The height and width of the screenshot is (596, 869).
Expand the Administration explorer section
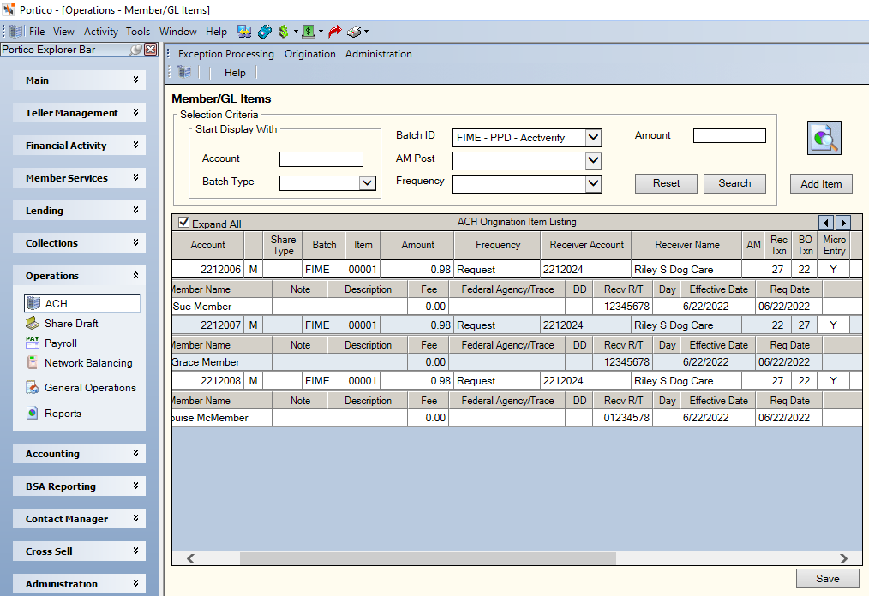[x=79, y=584]
